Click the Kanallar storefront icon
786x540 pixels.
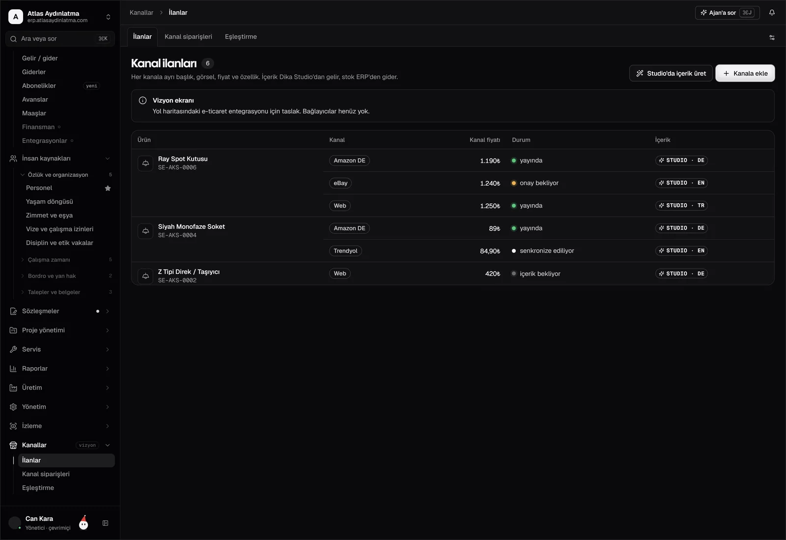pyautogui.click(x=13, y=445)
